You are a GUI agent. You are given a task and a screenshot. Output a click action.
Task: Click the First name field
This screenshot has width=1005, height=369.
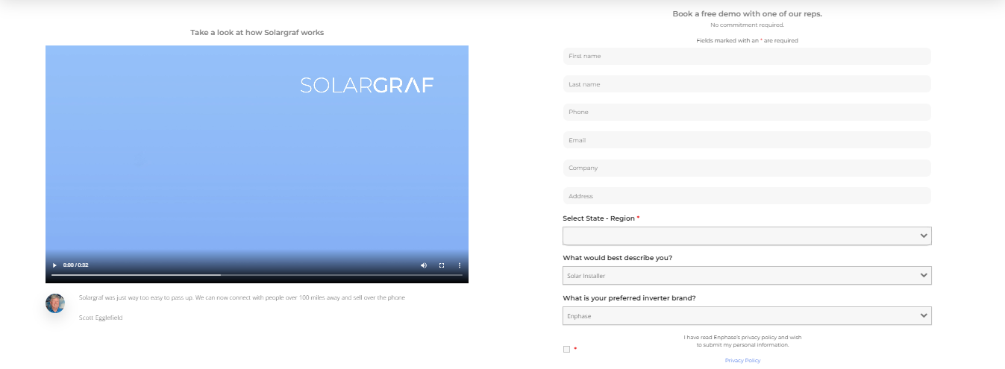coord(747,56)
